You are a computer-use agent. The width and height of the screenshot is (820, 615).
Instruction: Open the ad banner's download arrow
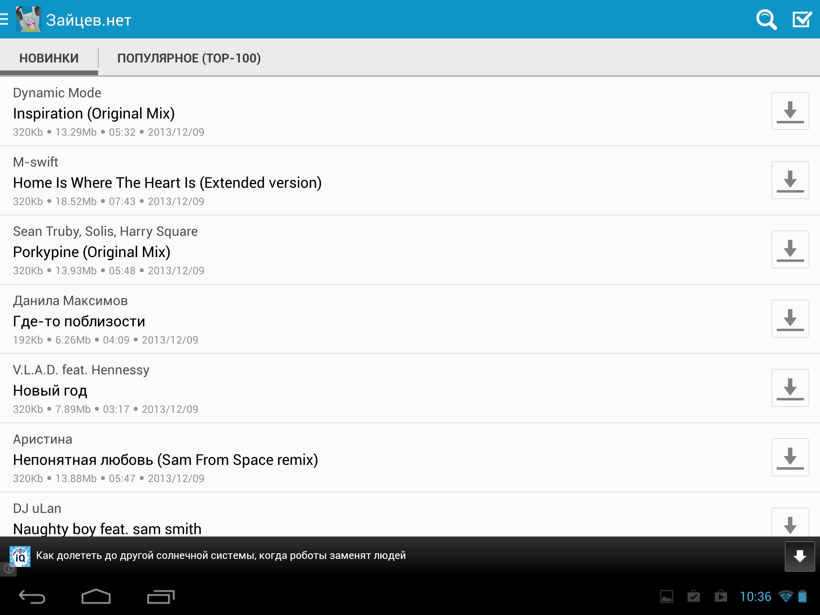point(800,556)
